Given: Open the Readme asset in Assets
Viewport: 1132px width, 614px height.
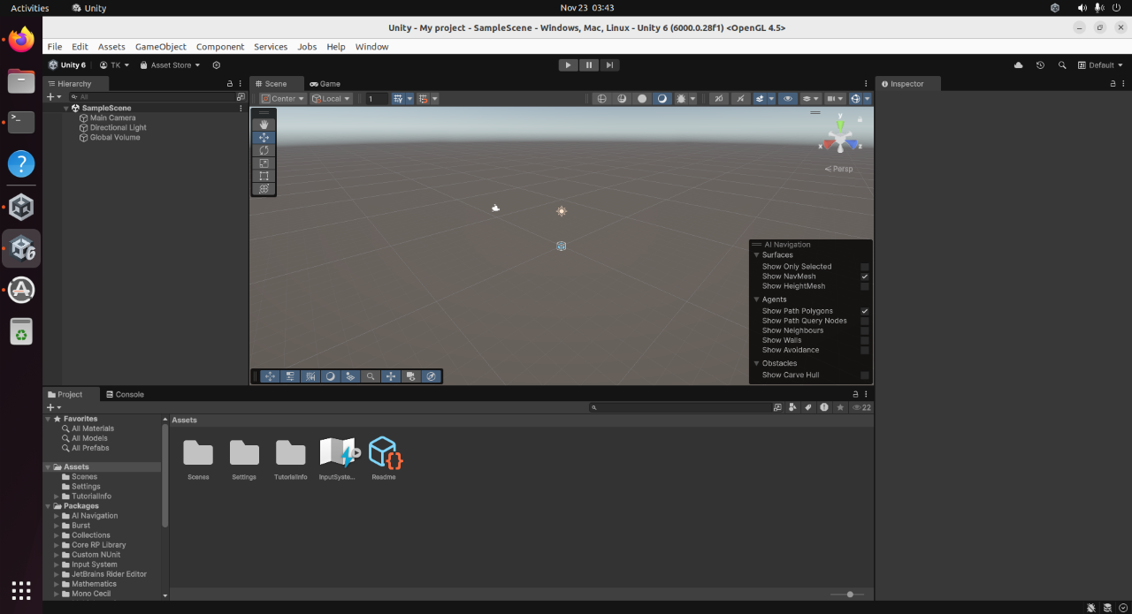Looking at the screenshot, I should 384,451.
